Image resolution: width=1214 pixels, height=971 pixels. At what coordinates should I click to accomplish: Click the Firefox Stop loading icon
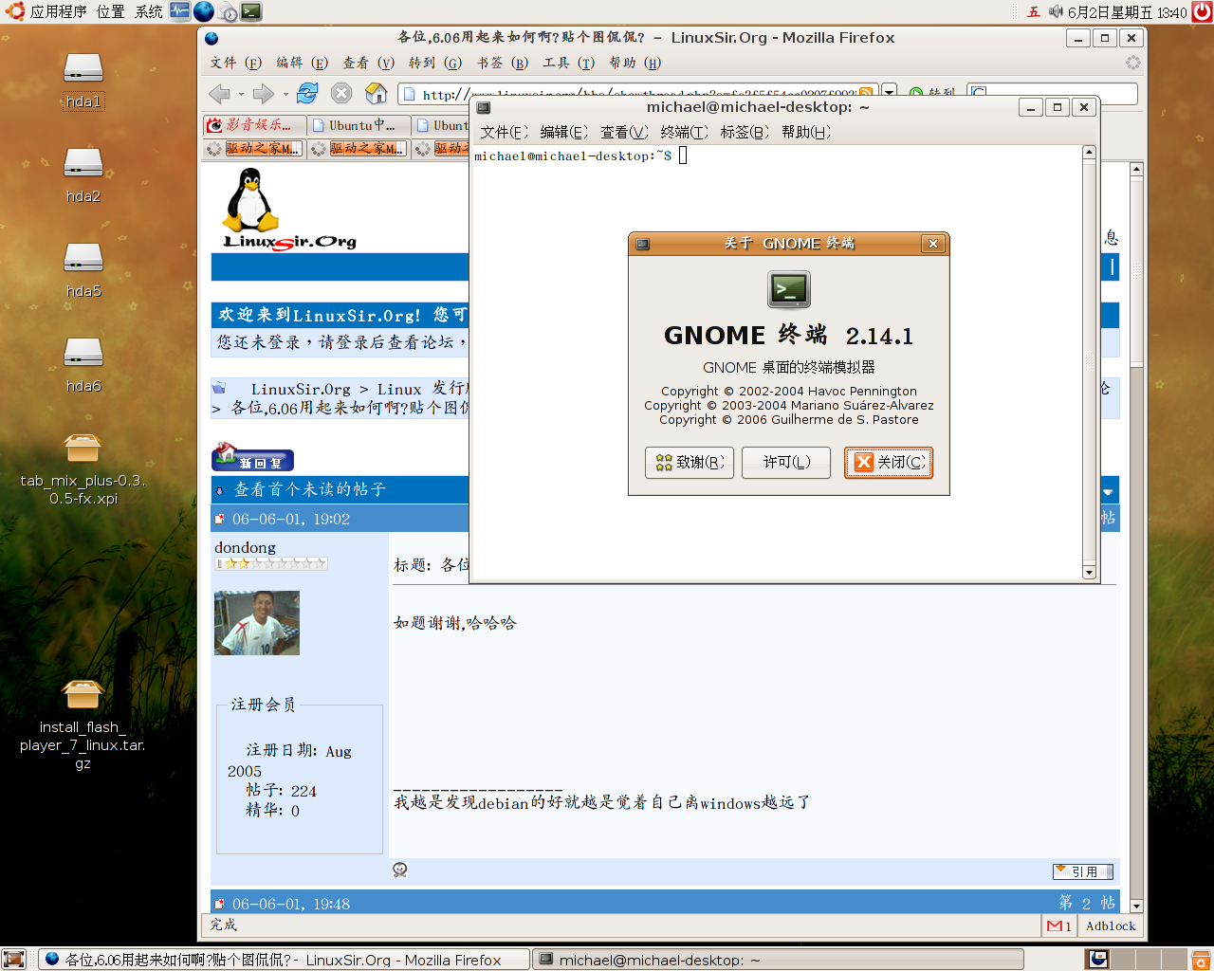(341, 93)
